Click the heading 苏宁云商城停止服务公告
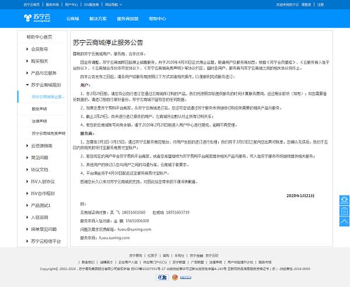The width and height of the screenshot is (350, 287). (x=108, y=43)
